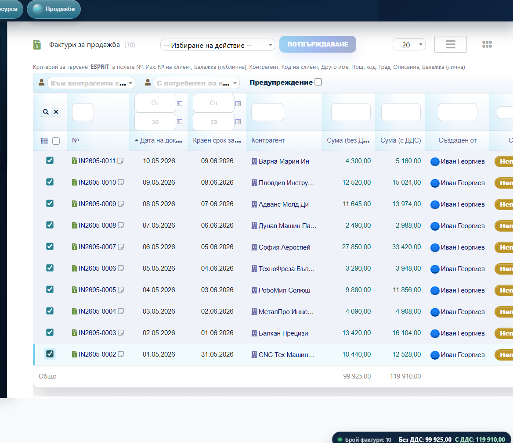Toggle the select-all header checkbox
The height and width of the screenshot is (443, 513).
56,141
